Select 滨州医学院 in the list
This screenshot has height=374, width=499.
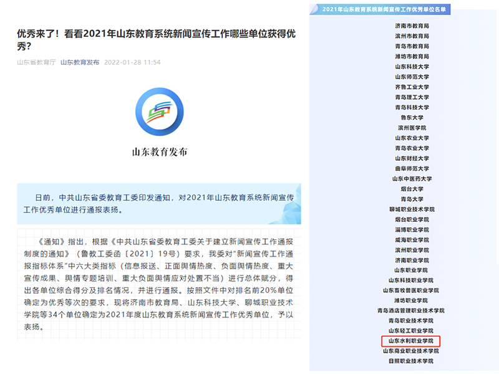[412, 127]
